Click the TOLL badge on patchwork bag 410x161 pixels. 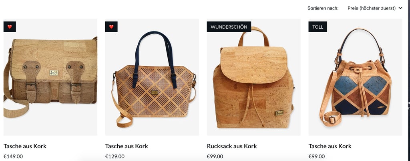coord(318,27)
